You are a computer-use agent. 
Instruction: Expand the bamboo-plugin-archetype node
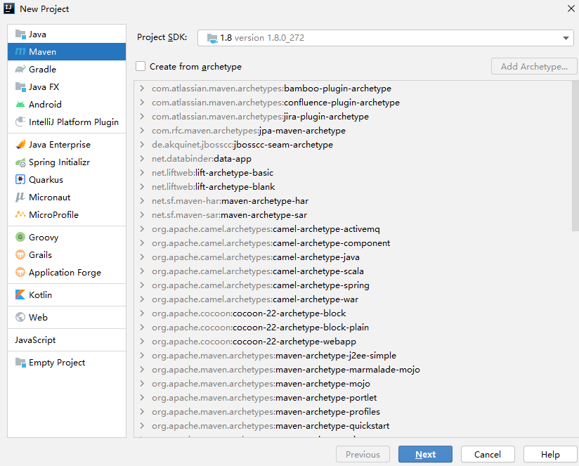pos(142,89)
